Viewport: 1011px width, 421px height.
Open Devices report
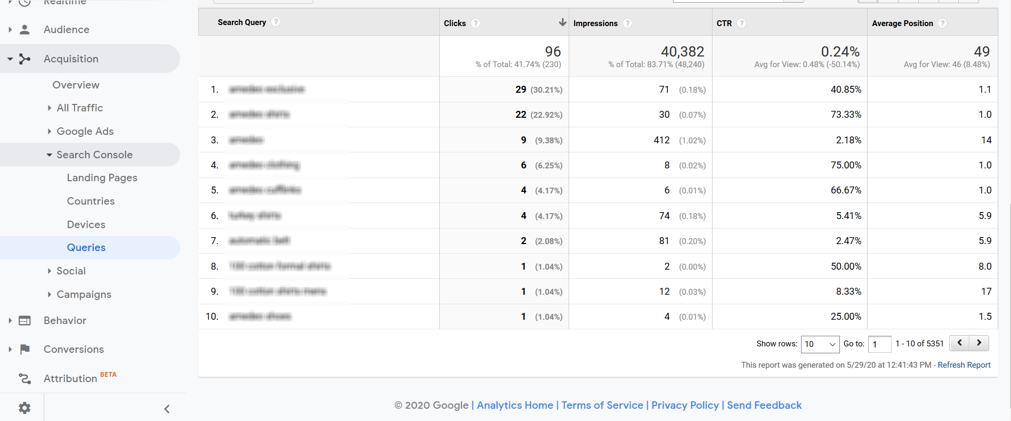(x=86, y=224)
